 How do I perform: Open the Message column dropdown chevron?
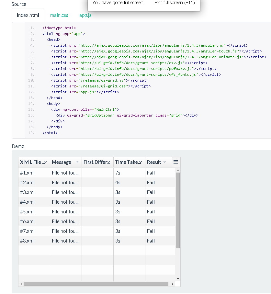pos(77,162)
